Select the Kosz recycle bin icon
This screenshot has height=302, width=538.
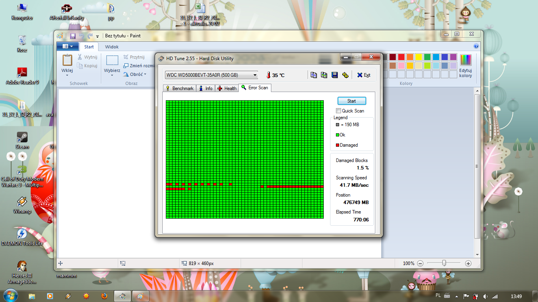22,44
